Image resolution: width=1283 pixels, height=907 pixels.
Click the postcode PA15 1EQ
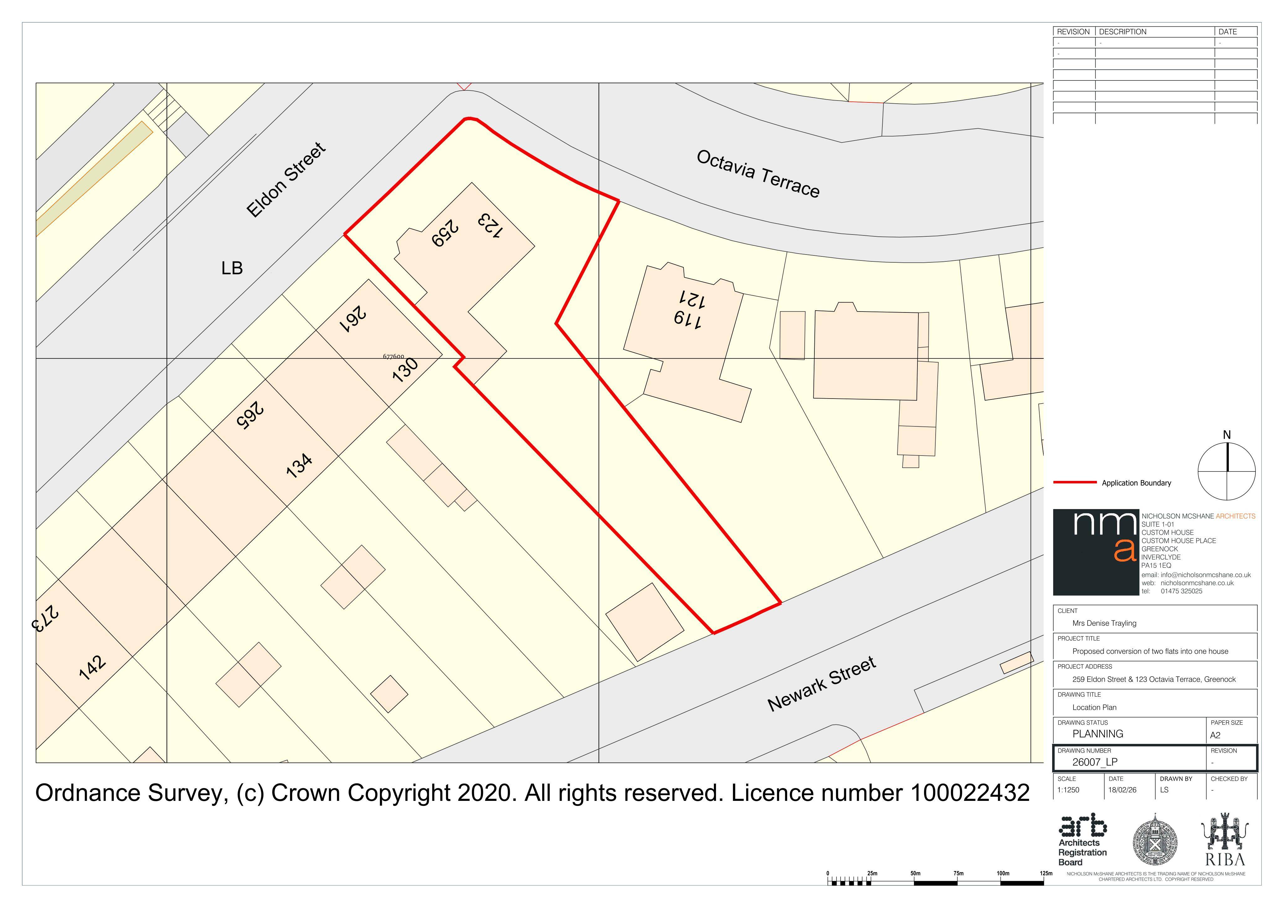click(x=1156, y=565)
